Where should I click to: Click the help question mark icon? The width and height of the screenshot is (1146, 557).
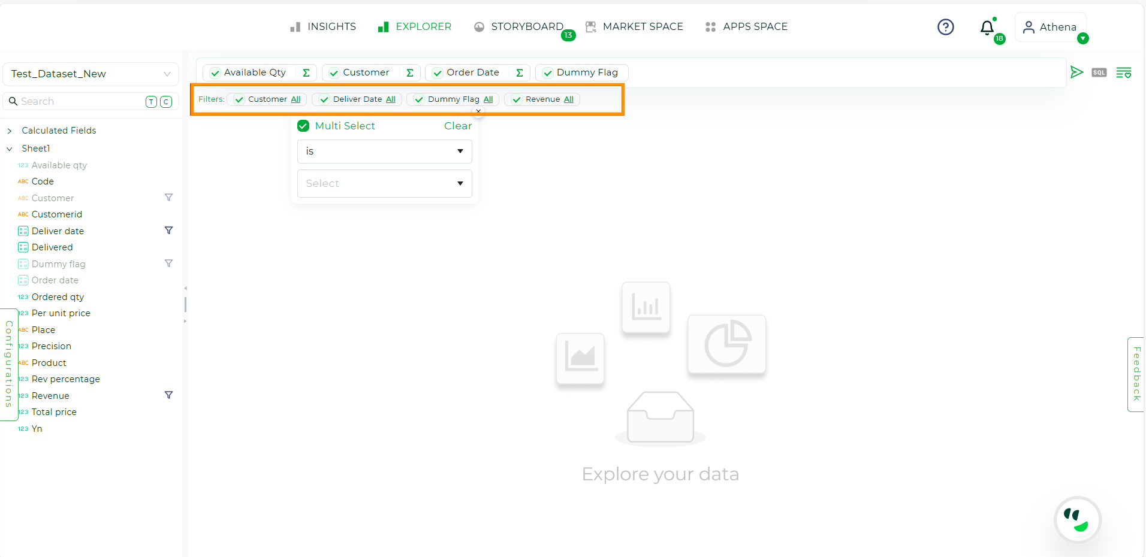click(x=946, y=26)
